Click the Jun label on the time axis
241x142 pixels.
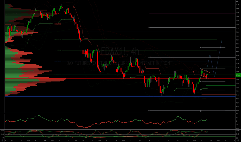tap(45, 140)
